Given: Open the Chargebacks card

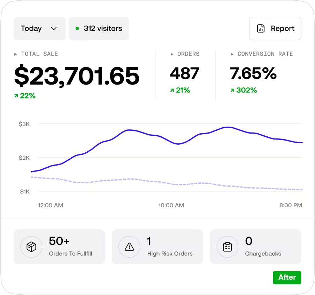Looking at the screenshot, I should tap(255, 247).
